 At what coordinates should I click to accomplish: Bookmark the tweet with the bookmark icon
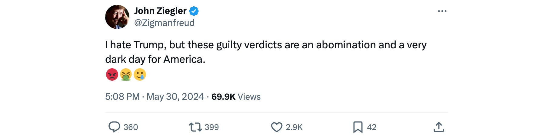(x=358, y=127)
